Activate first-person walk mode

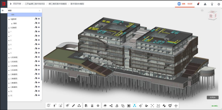(x=54, y=106)
